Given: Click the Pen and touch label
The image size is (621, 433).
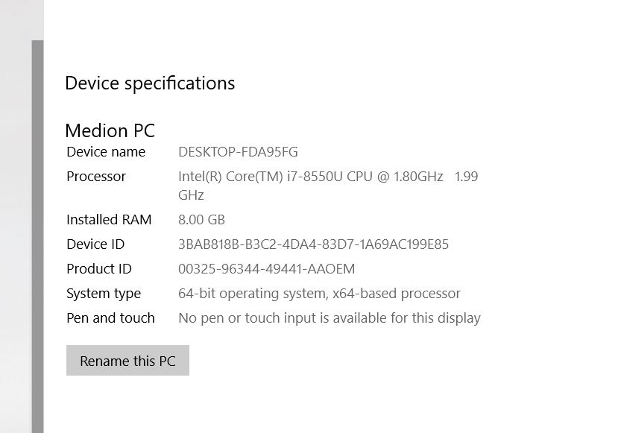Looking at the screenshot, I should coord(110,318).
